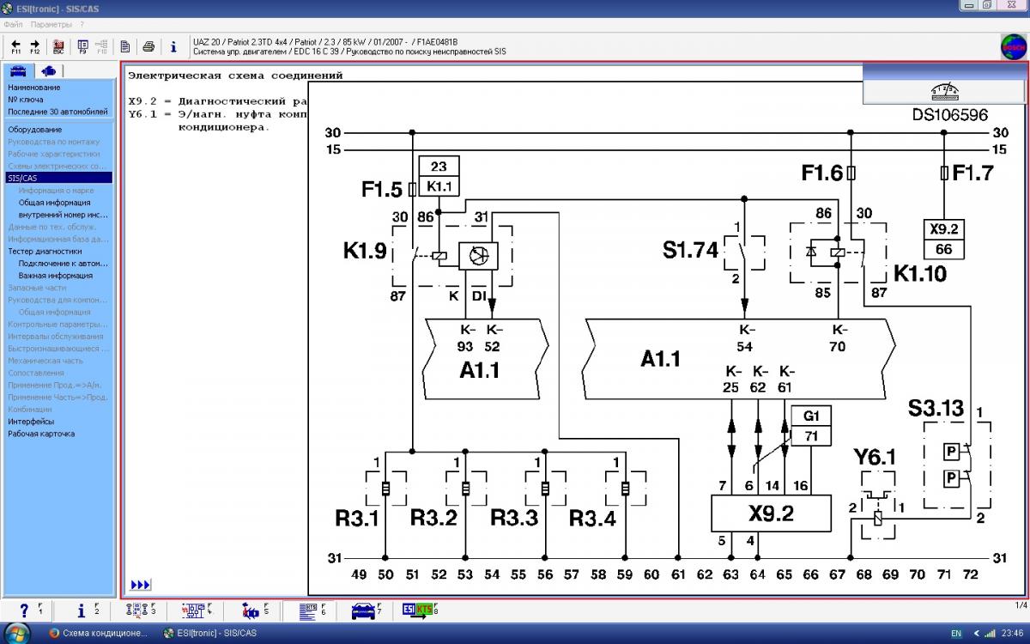This screenshot has width=1030, height=644.
Task: Open the document page icon in toolbar
Action: [125, 46]
